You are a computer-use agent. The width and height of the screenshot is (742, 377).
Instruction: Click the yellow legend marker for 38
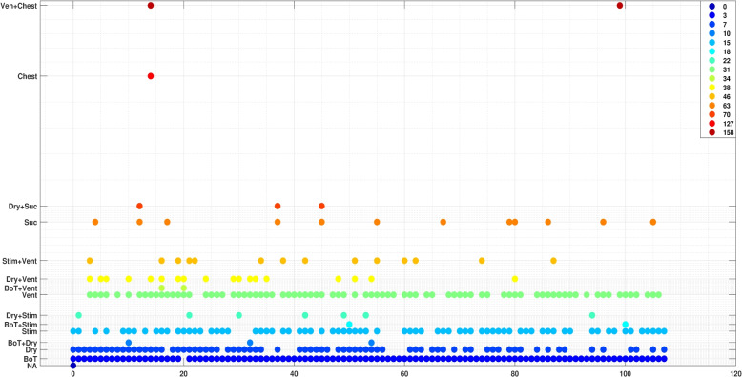(711, 88)
